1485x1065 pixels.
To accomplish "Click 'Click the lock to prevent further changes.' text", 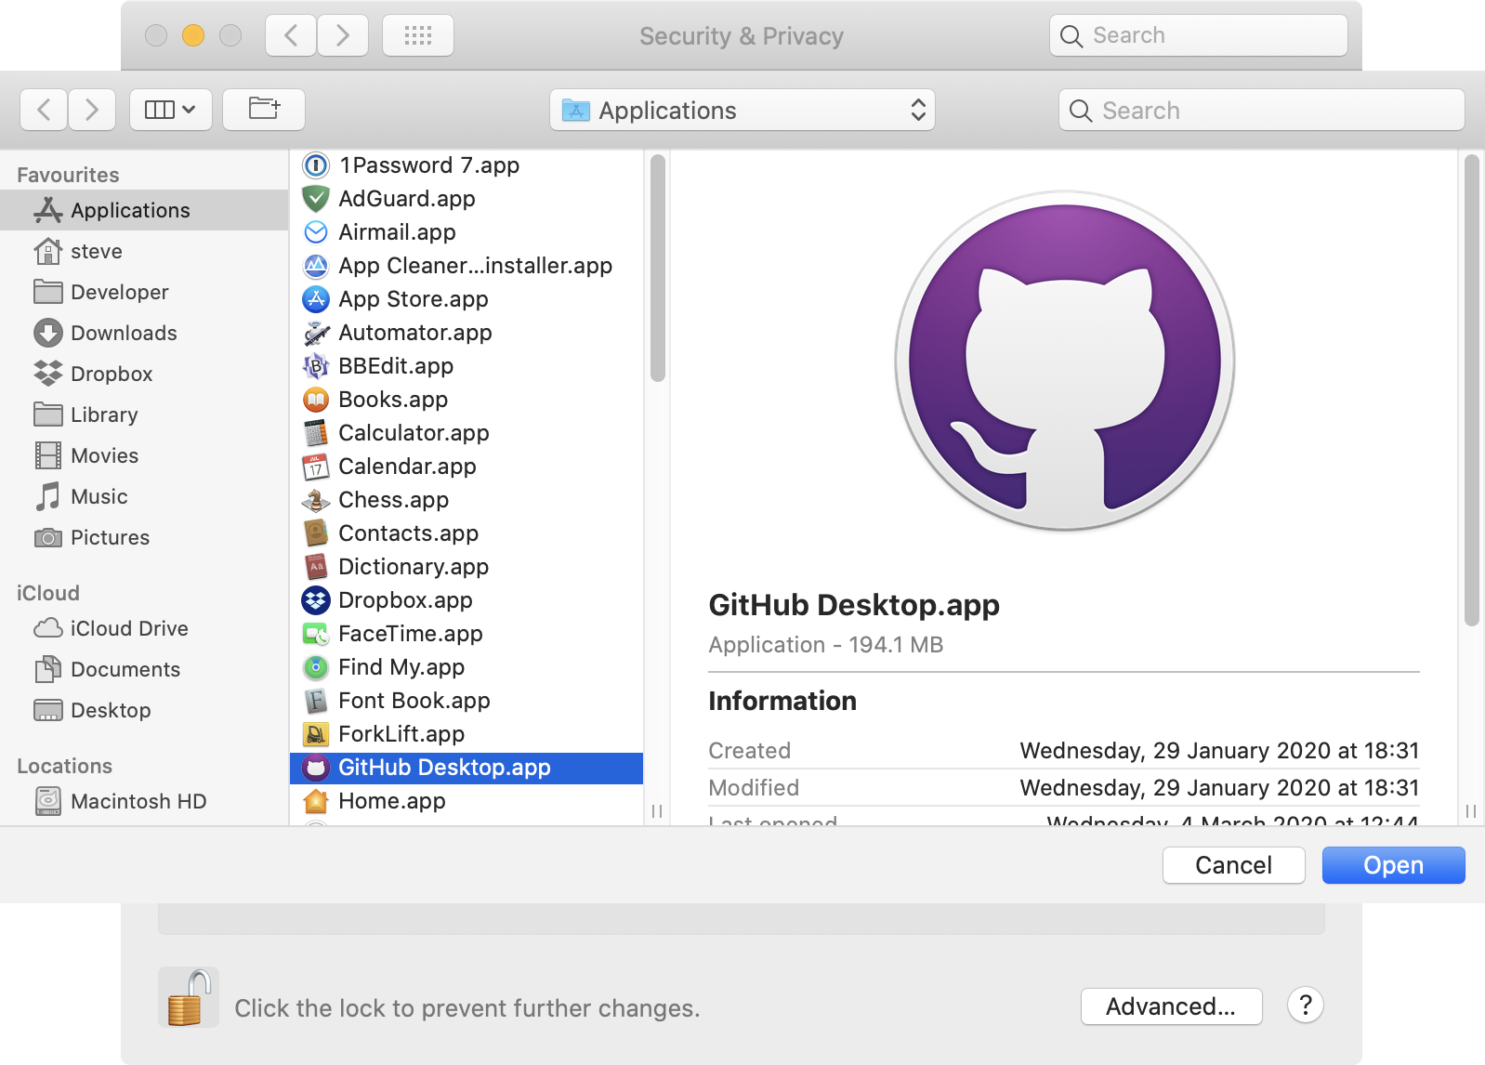I will coord(467,1008).
